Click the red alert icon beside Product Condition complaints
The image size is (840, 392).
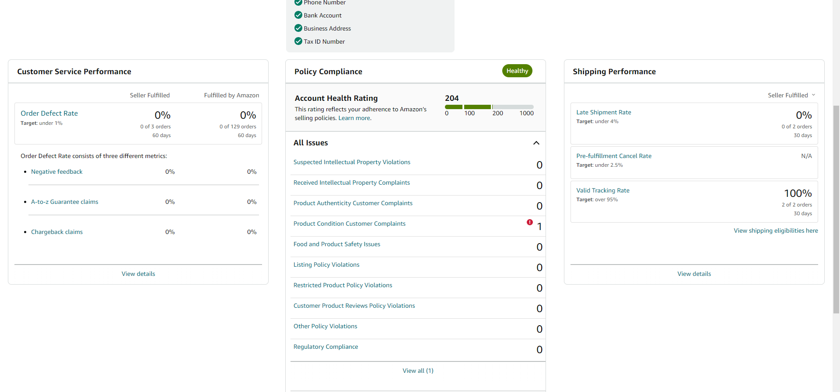(x=530, y=222)
